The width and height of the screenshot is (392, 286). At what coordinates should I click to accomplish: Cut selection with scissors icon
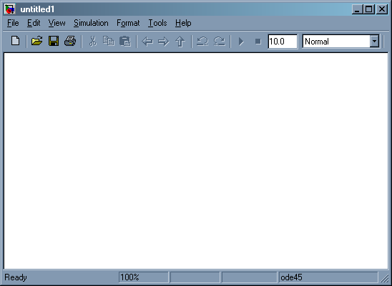click(93, 41)
